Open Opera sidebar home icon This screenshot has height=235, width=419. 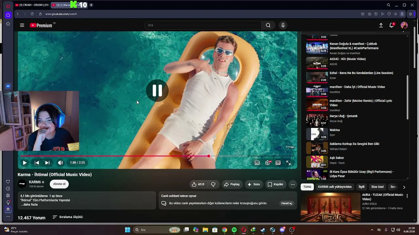[x=8, y=15]
